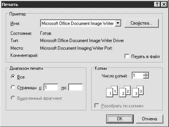This screenshot has width=169, height=127.
Task: Select the Выделенный фрагмент radio option
Action: pos(13,98)
